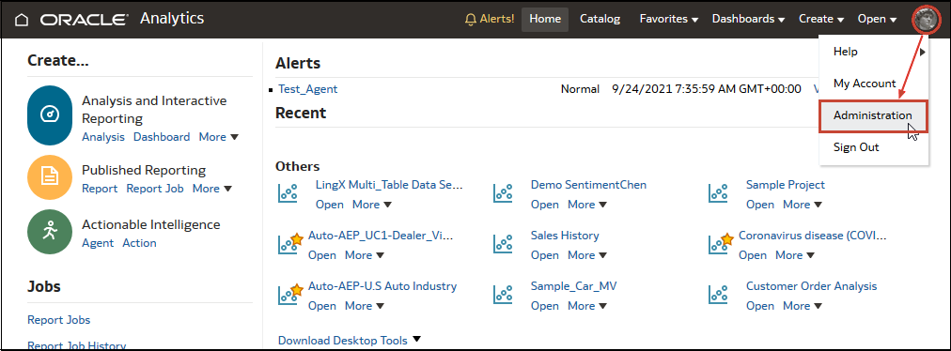Open the Dashboards dropdown menu
The height and width of the screenshot is (351, 951).
(748, 20)
